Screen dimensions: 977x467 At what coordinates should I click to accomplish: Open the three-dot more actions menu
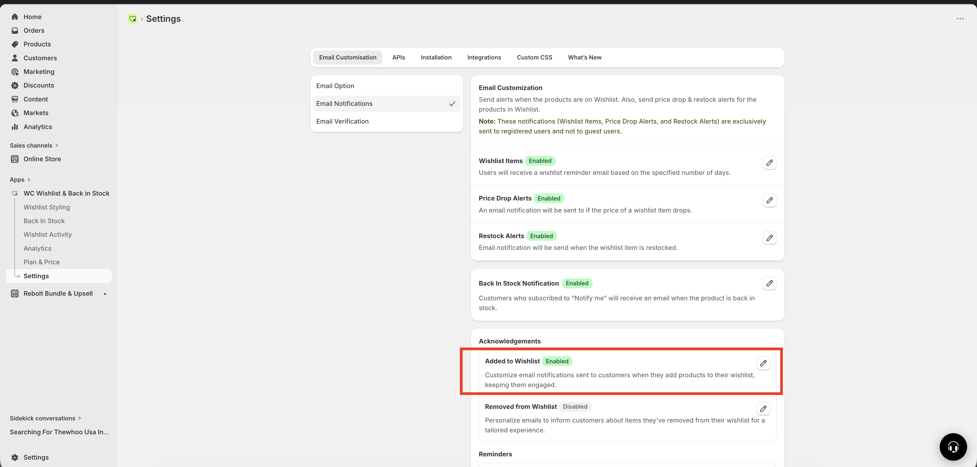pyautogui.click(x=960, y=19)
